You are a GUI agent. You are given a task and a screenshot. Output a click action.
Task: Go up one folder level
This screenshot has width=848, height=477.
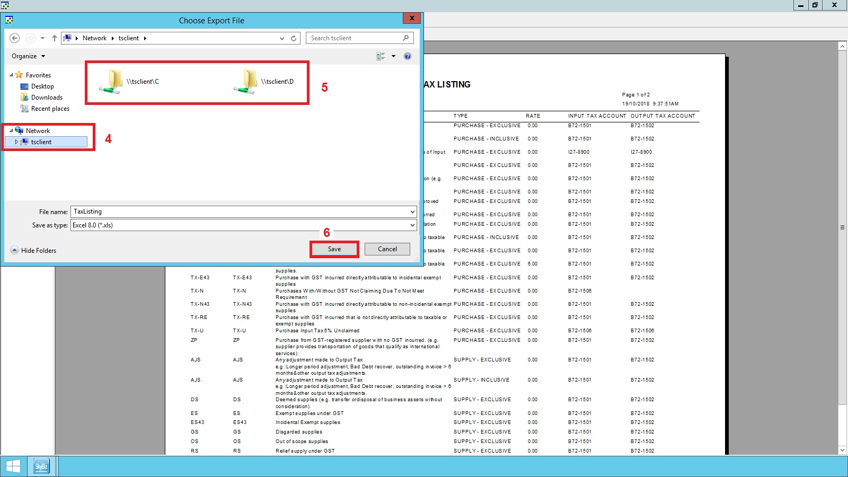pos(54,38)
